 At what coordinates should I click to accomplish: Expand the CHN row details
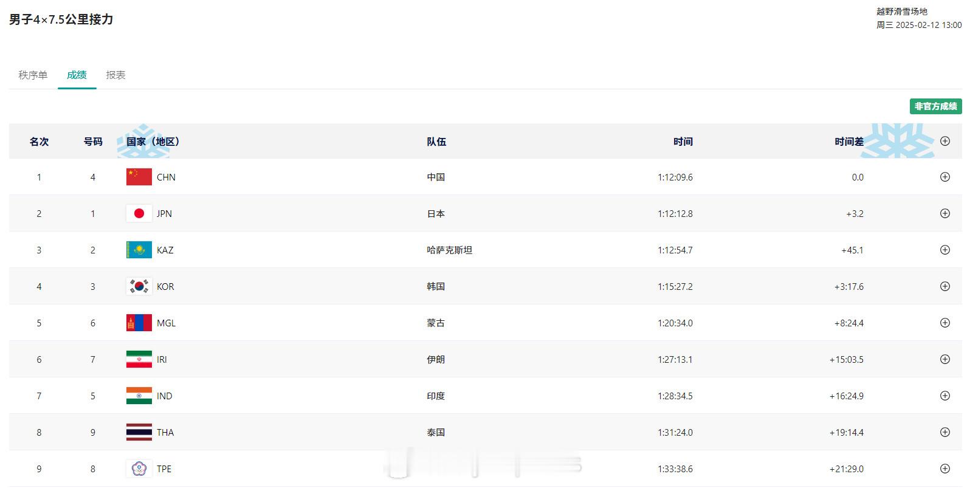(x=945, y=177)
